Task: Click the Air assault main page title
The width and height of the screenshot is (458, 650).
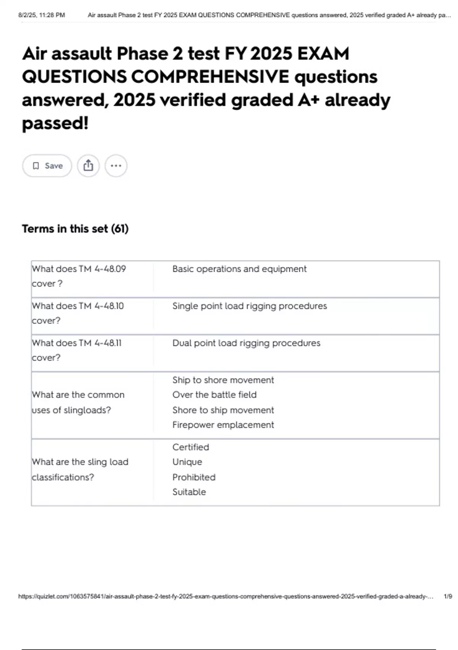Action: (x=206, y=88)
